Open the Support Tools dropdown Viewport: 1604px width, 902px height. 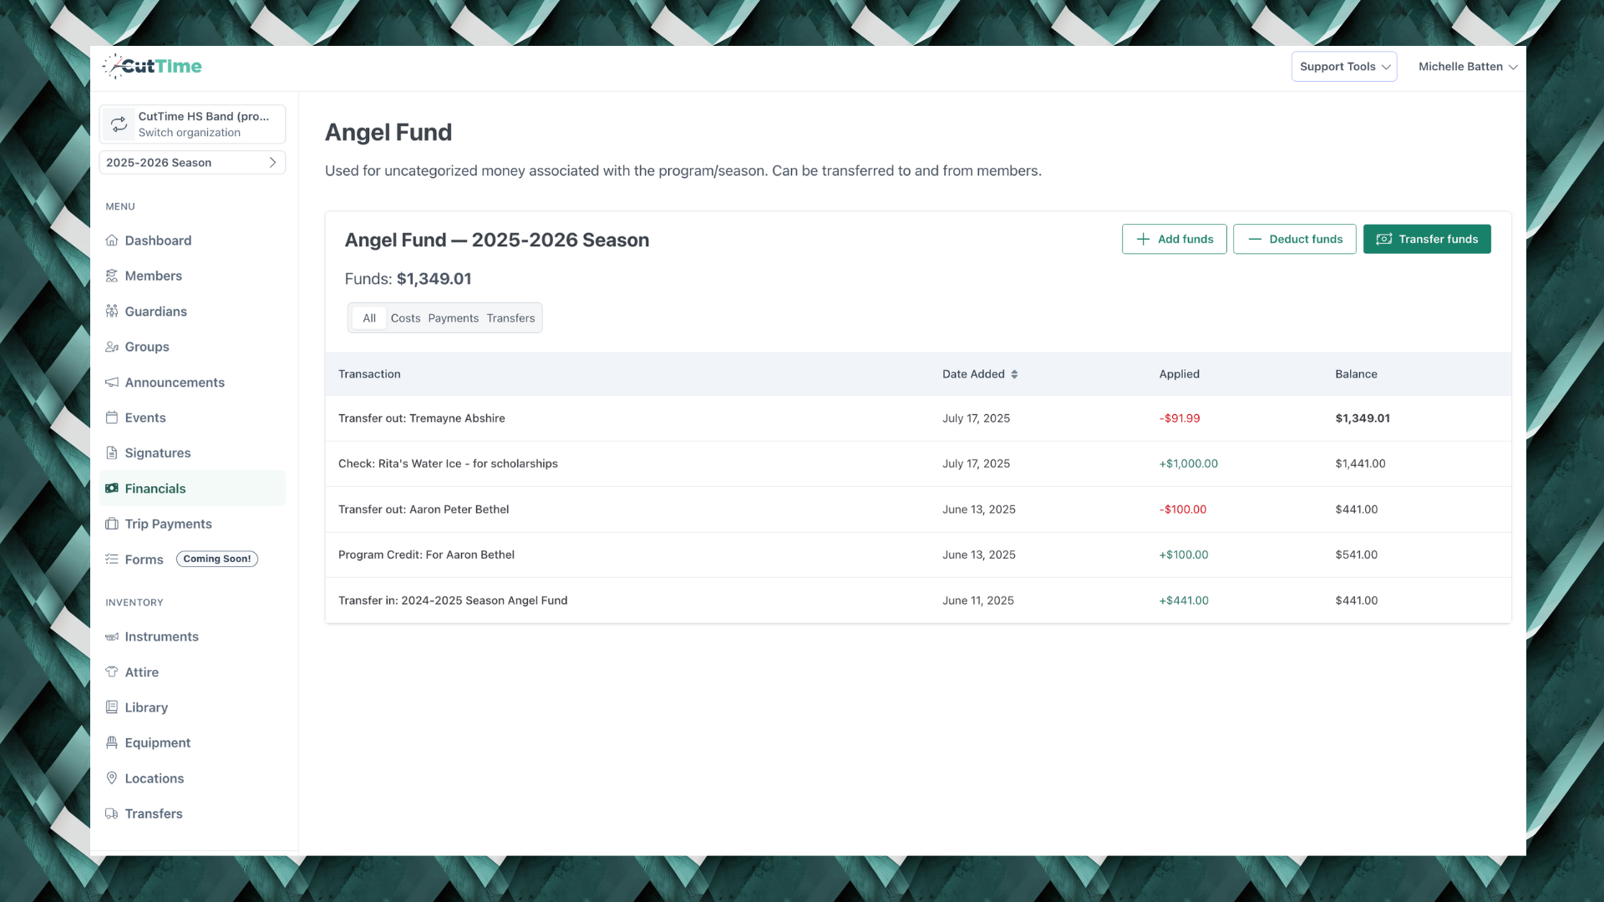(1344, 67)
